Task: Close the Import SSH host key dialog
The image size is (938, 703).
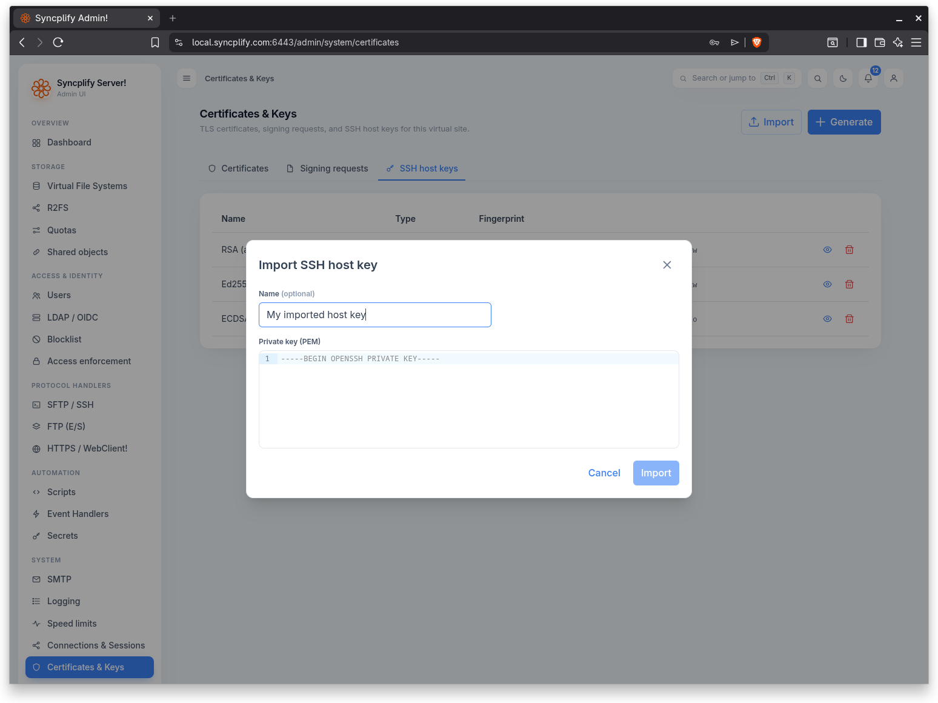Action: [x=667, y=265]
